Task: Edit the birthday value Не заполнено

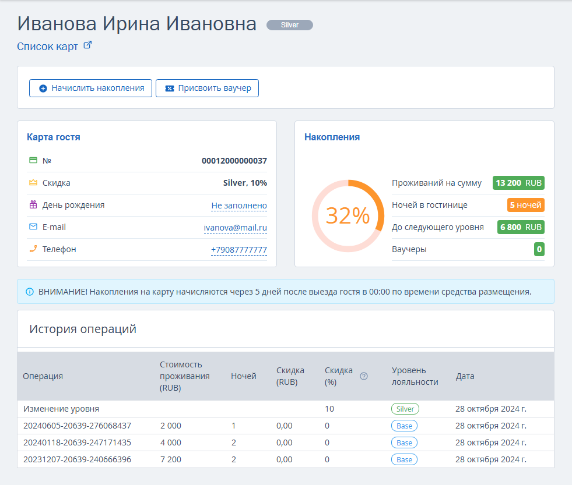Action: (239, 206)
